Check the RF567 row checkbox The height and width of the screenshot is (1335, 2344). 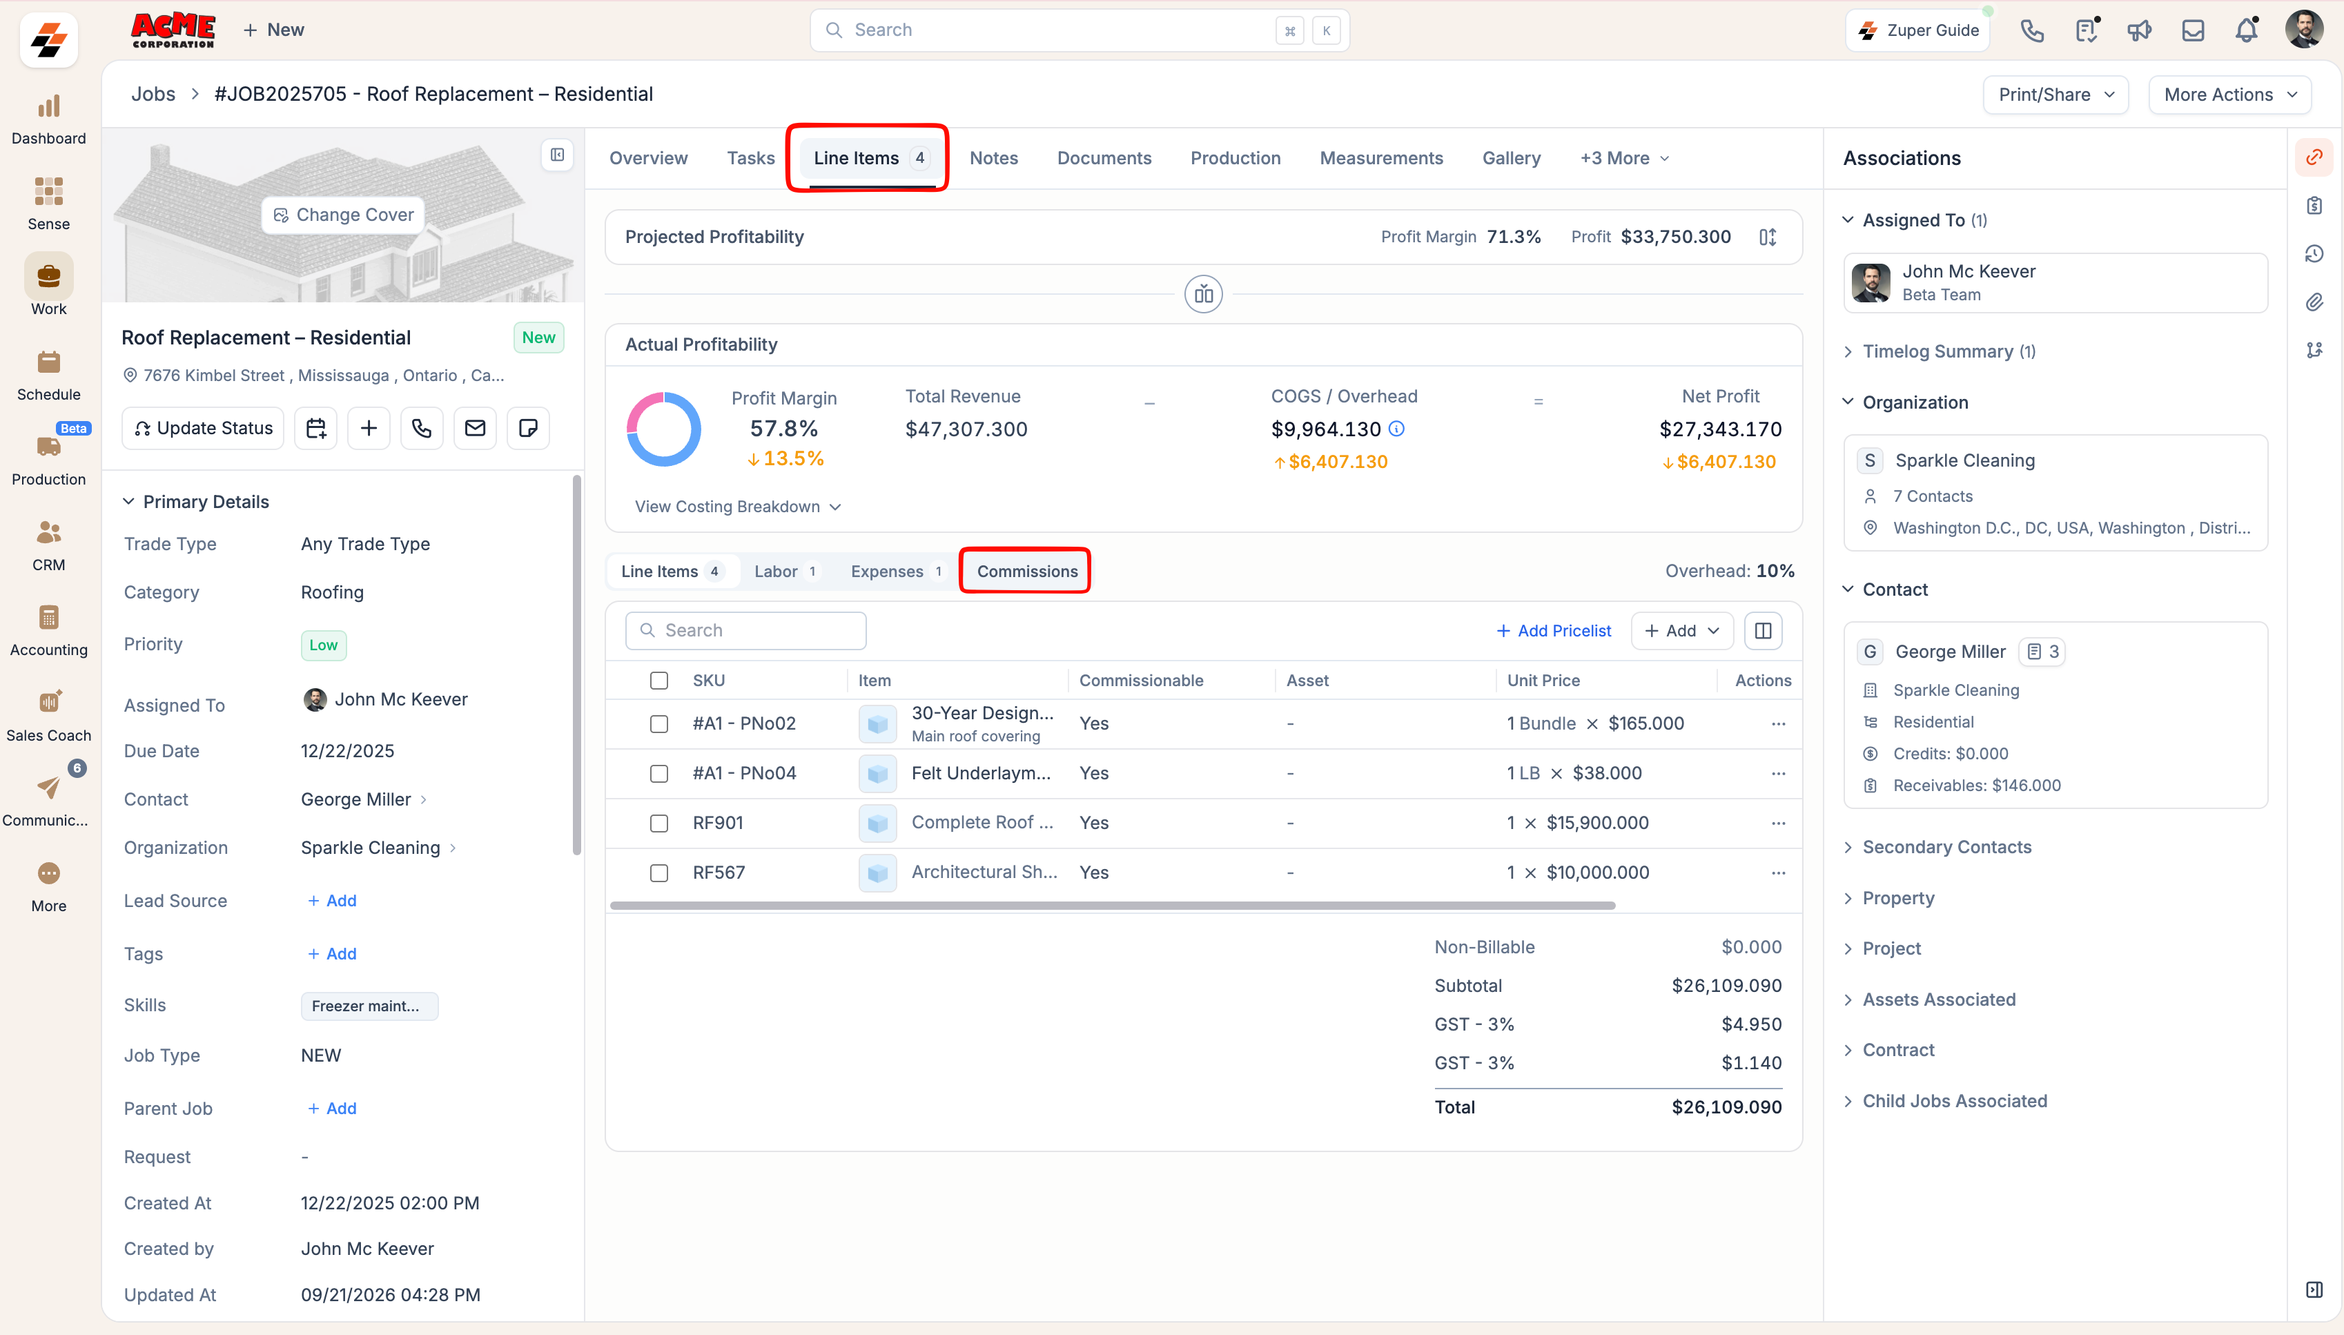659,873
